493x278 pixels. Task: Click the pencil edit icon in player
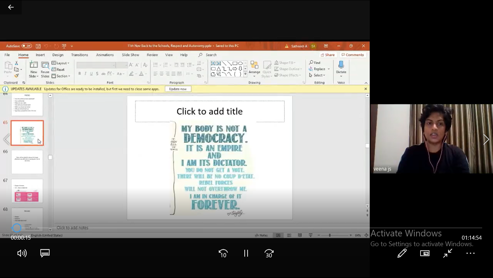click(402, 253)
